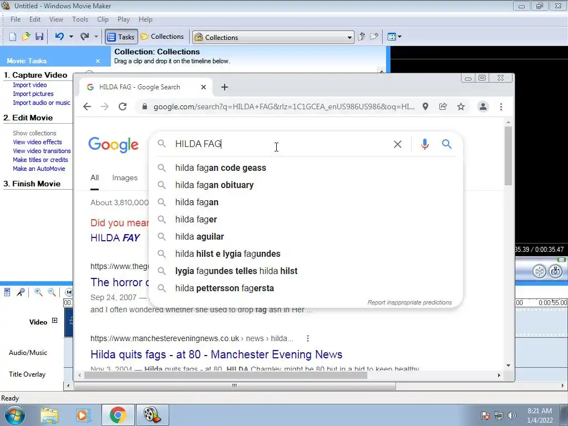Open the Edit menu
This screenshot has width=568, height=426.
[35, 19]
